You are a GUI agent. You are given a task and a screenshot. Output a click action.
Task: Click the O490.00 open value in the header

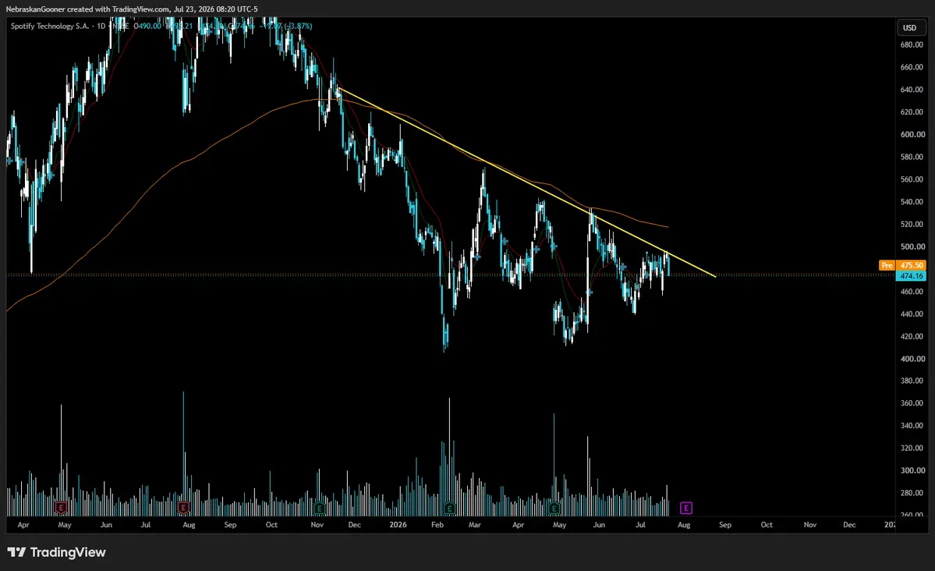tap(147, 26)
